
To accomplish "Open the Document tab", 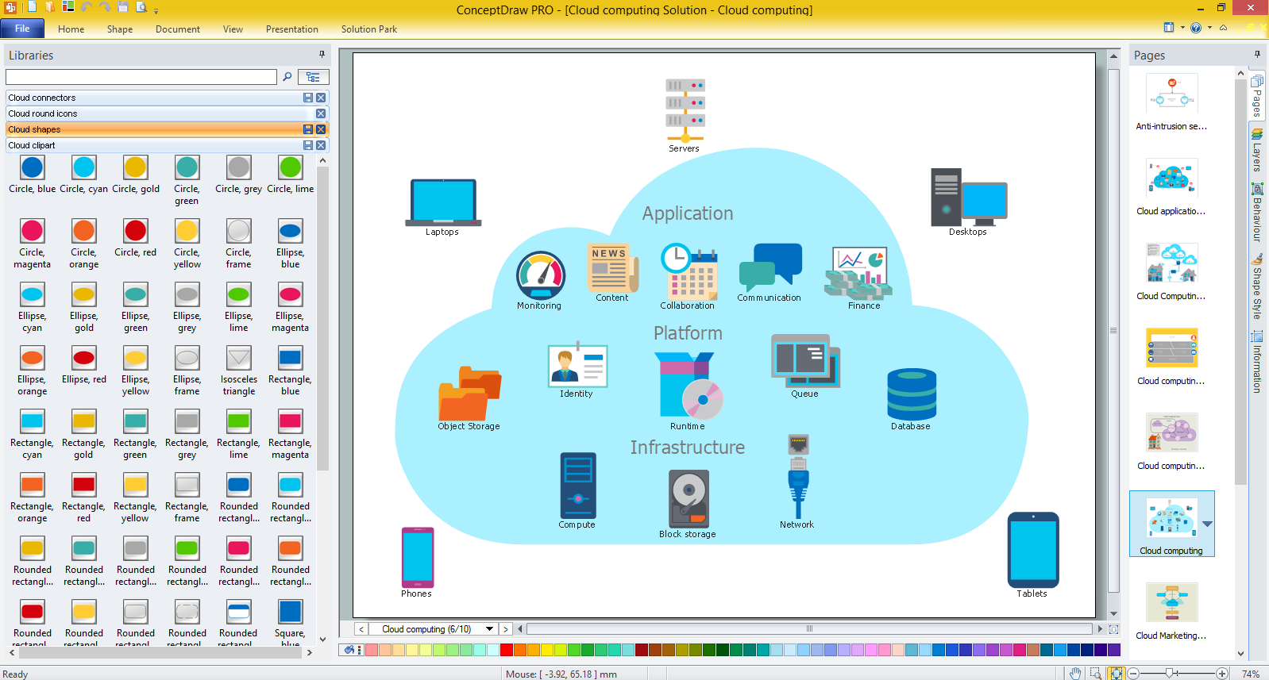I will (x=178, y=29).
